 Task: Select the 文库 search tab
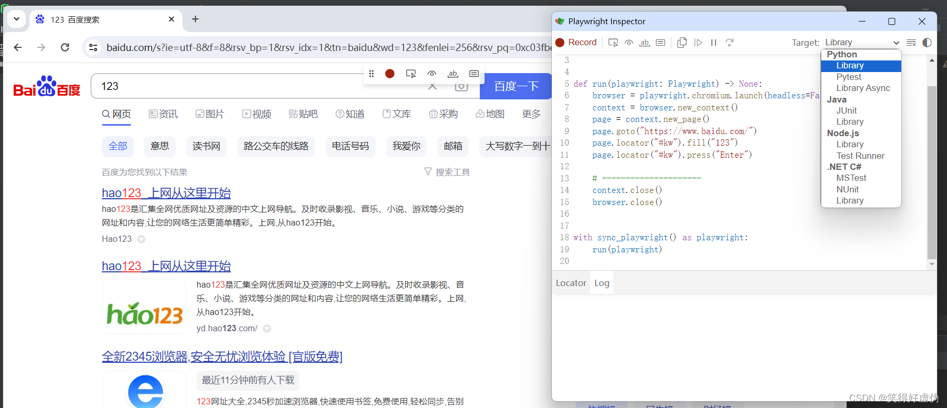click(397, 114)
